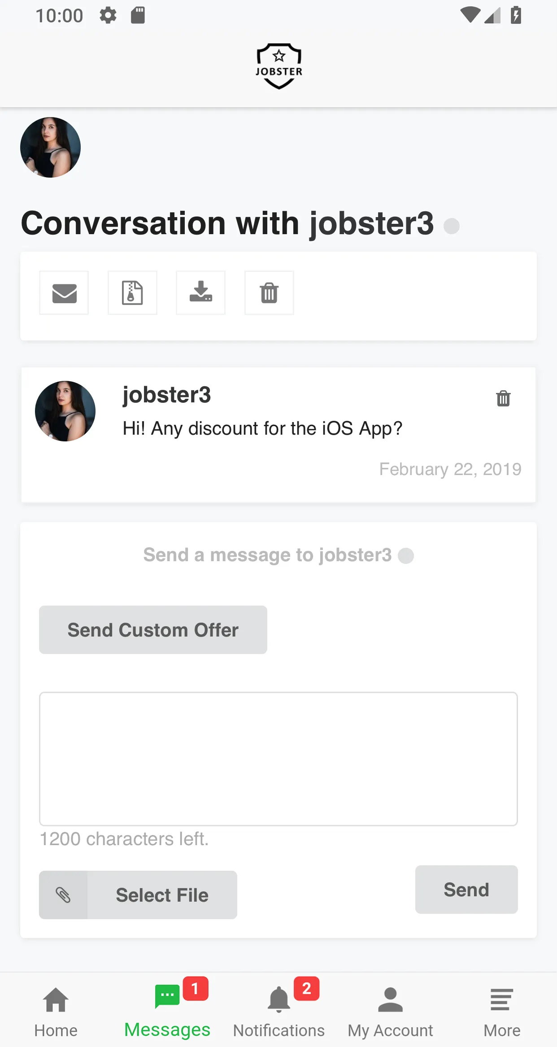Tap the date 'February 22, 2019'
Viewport: 557px width, 1047px height.
click(450, 469)
